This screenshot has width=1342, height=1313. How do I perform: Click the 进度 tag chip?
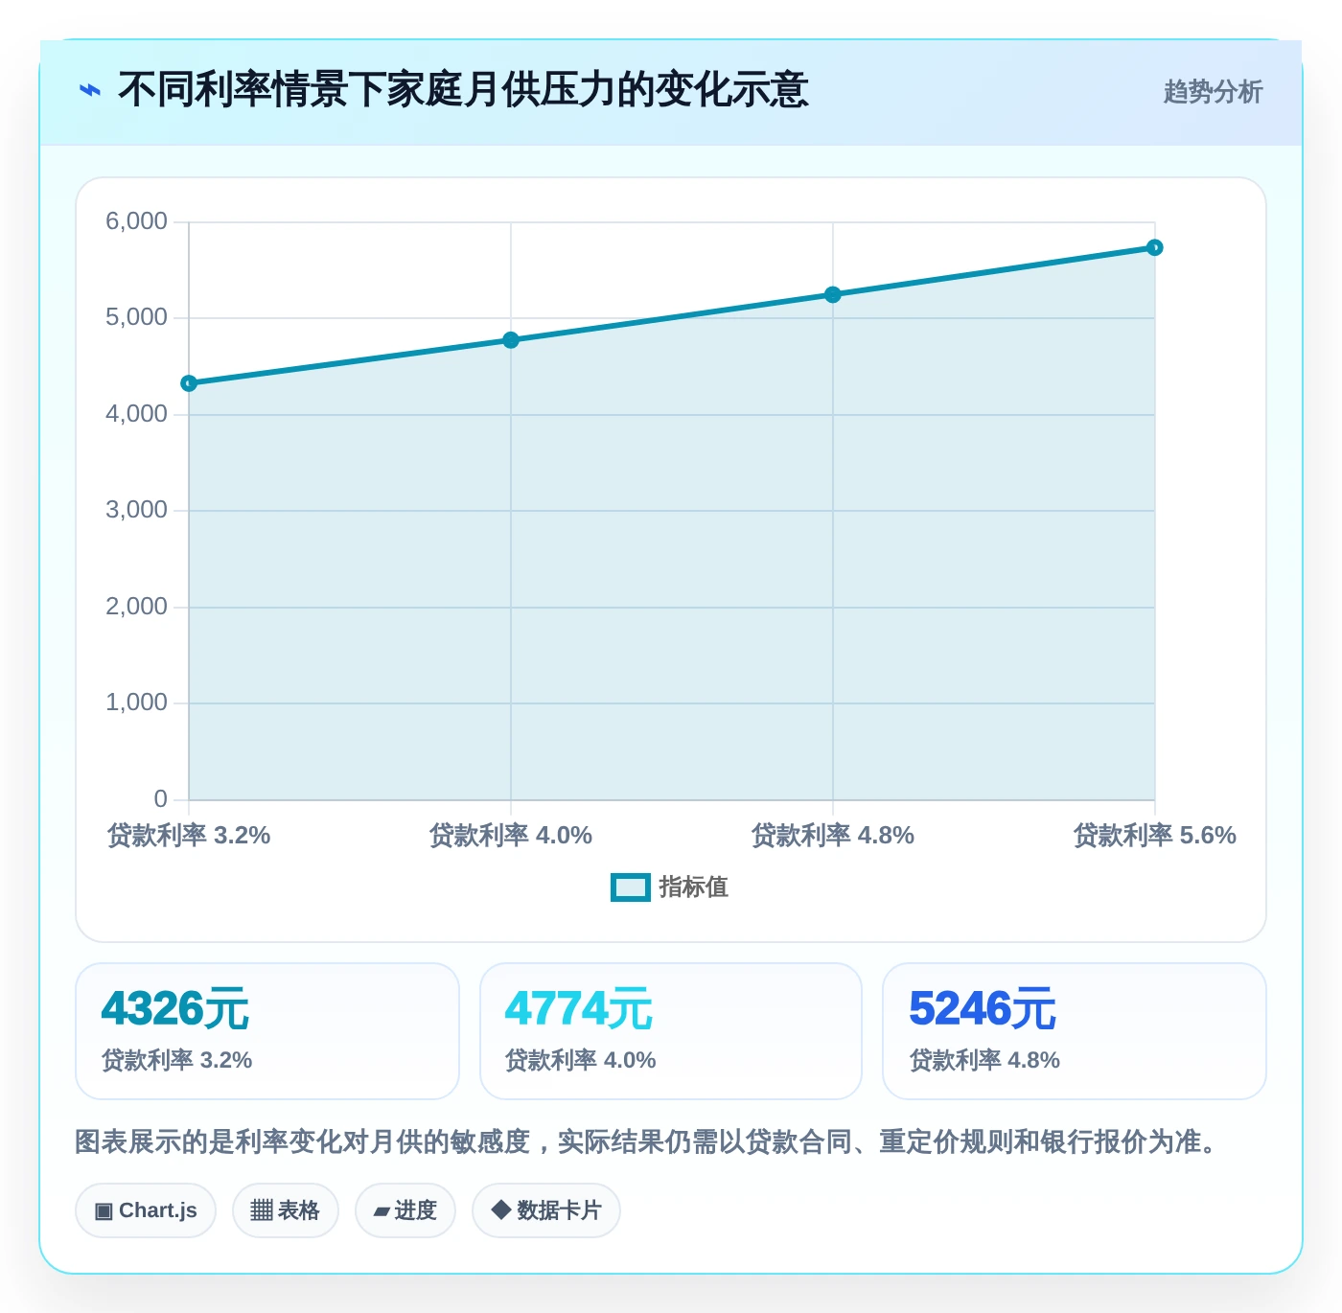tap(405, 1210)
